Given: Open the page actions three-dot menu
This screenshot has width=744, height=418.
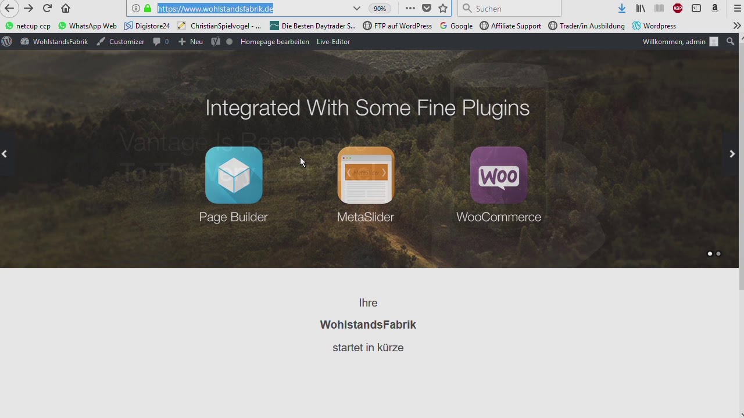Looking at the screenshot, I should click(410, 8).
